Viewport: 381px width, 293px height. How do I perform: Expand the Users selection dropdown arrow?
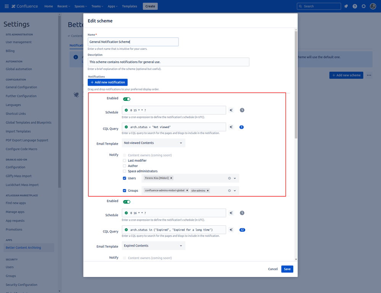(235, 178)
